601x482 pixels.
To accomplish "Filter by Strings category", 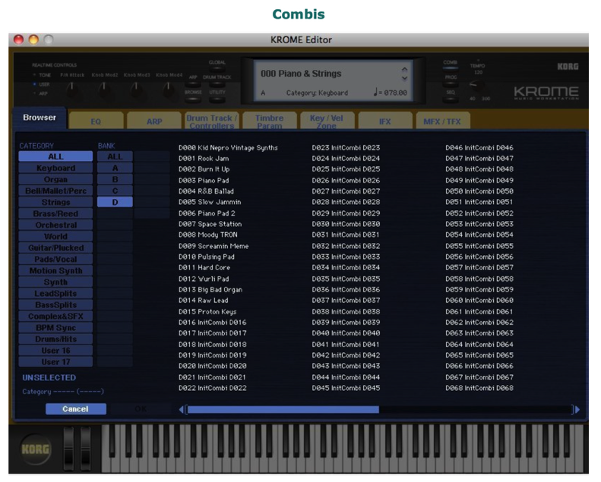I will pyautogui.click(x=55, y=202).
